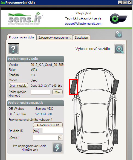Image resolution: width=133 pixels, height=160 pixels.
Task: Maximize the Programování čidla window
Action: pyautogui.click(x=125, y=2)
